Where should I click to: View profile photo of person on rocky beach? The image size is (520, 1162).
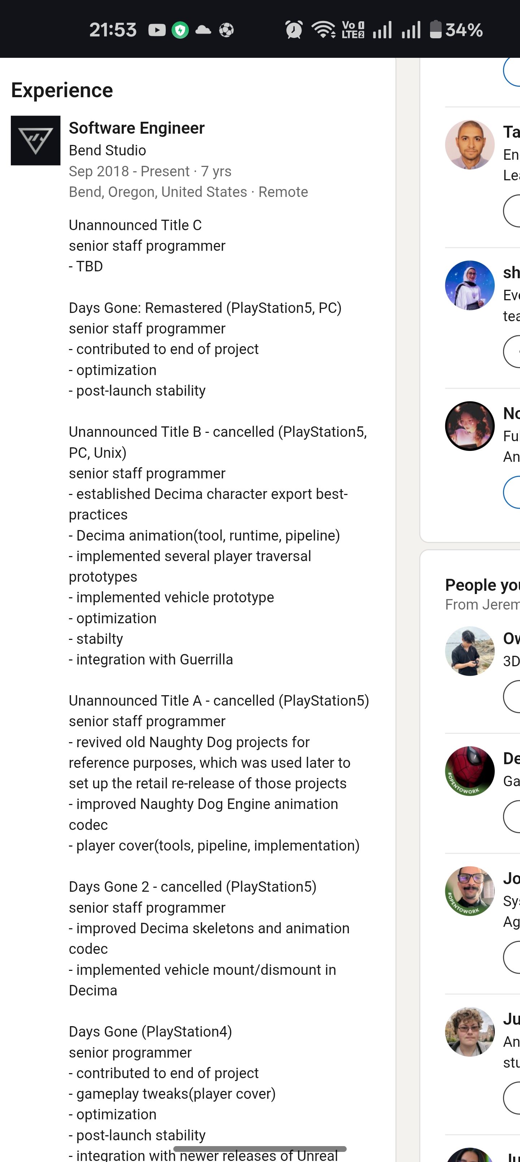[469, 651]
